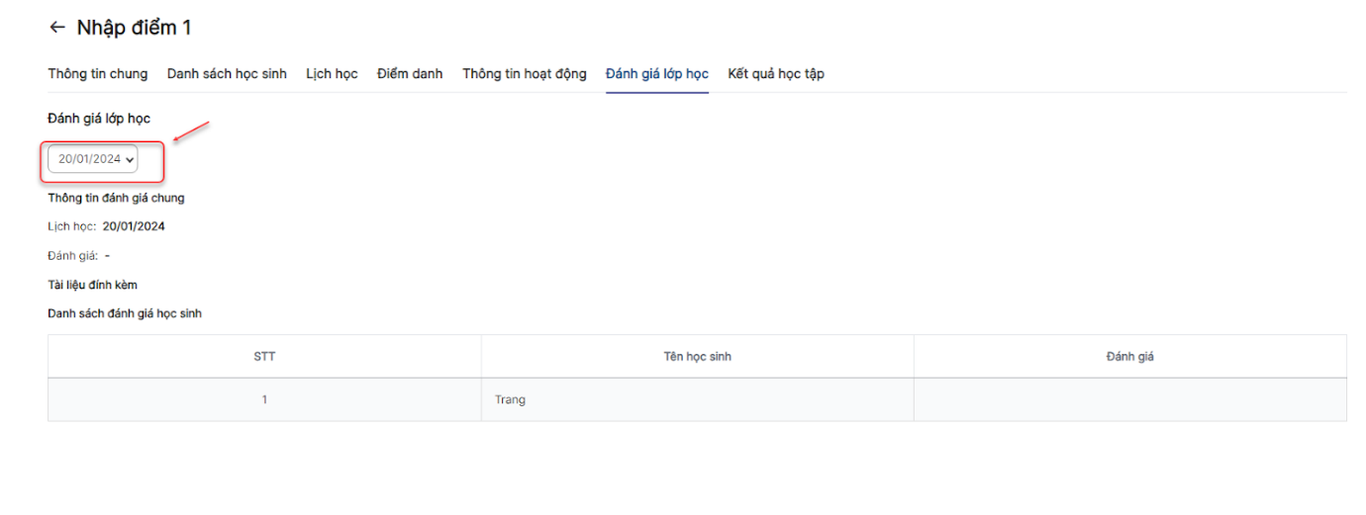
Task: Select the Đánh giá lớp học tab
Action: pos(657,74)
